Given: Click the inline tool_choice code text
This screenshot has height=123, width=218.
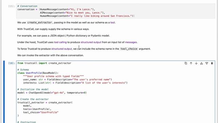Looking at the screenshot, I should (x=129, y=49).
